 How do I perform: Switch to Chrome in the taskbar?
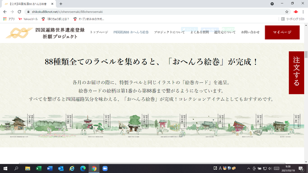click(x=94, y=169)
